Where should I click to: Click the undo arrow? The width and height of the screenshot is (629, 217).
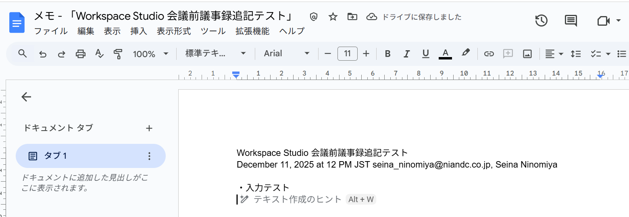[x=43, y=54]
